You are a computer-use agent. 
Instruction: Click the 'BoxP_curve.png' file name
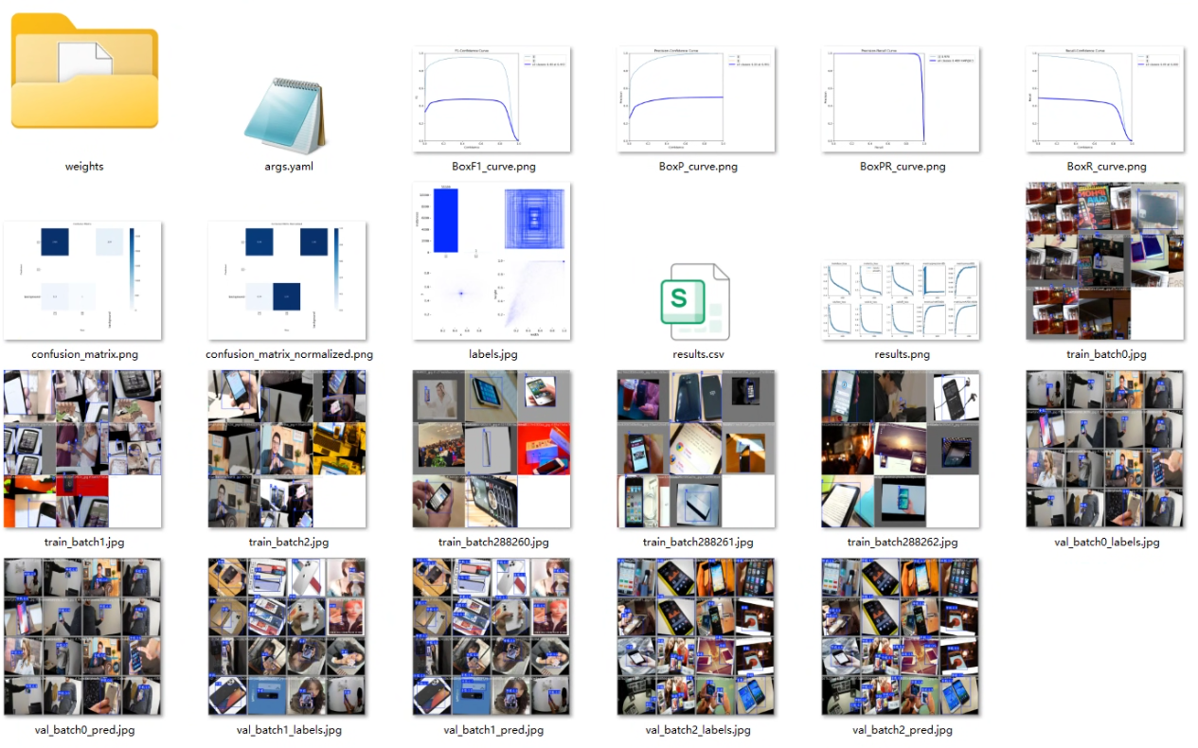(697, 167)
